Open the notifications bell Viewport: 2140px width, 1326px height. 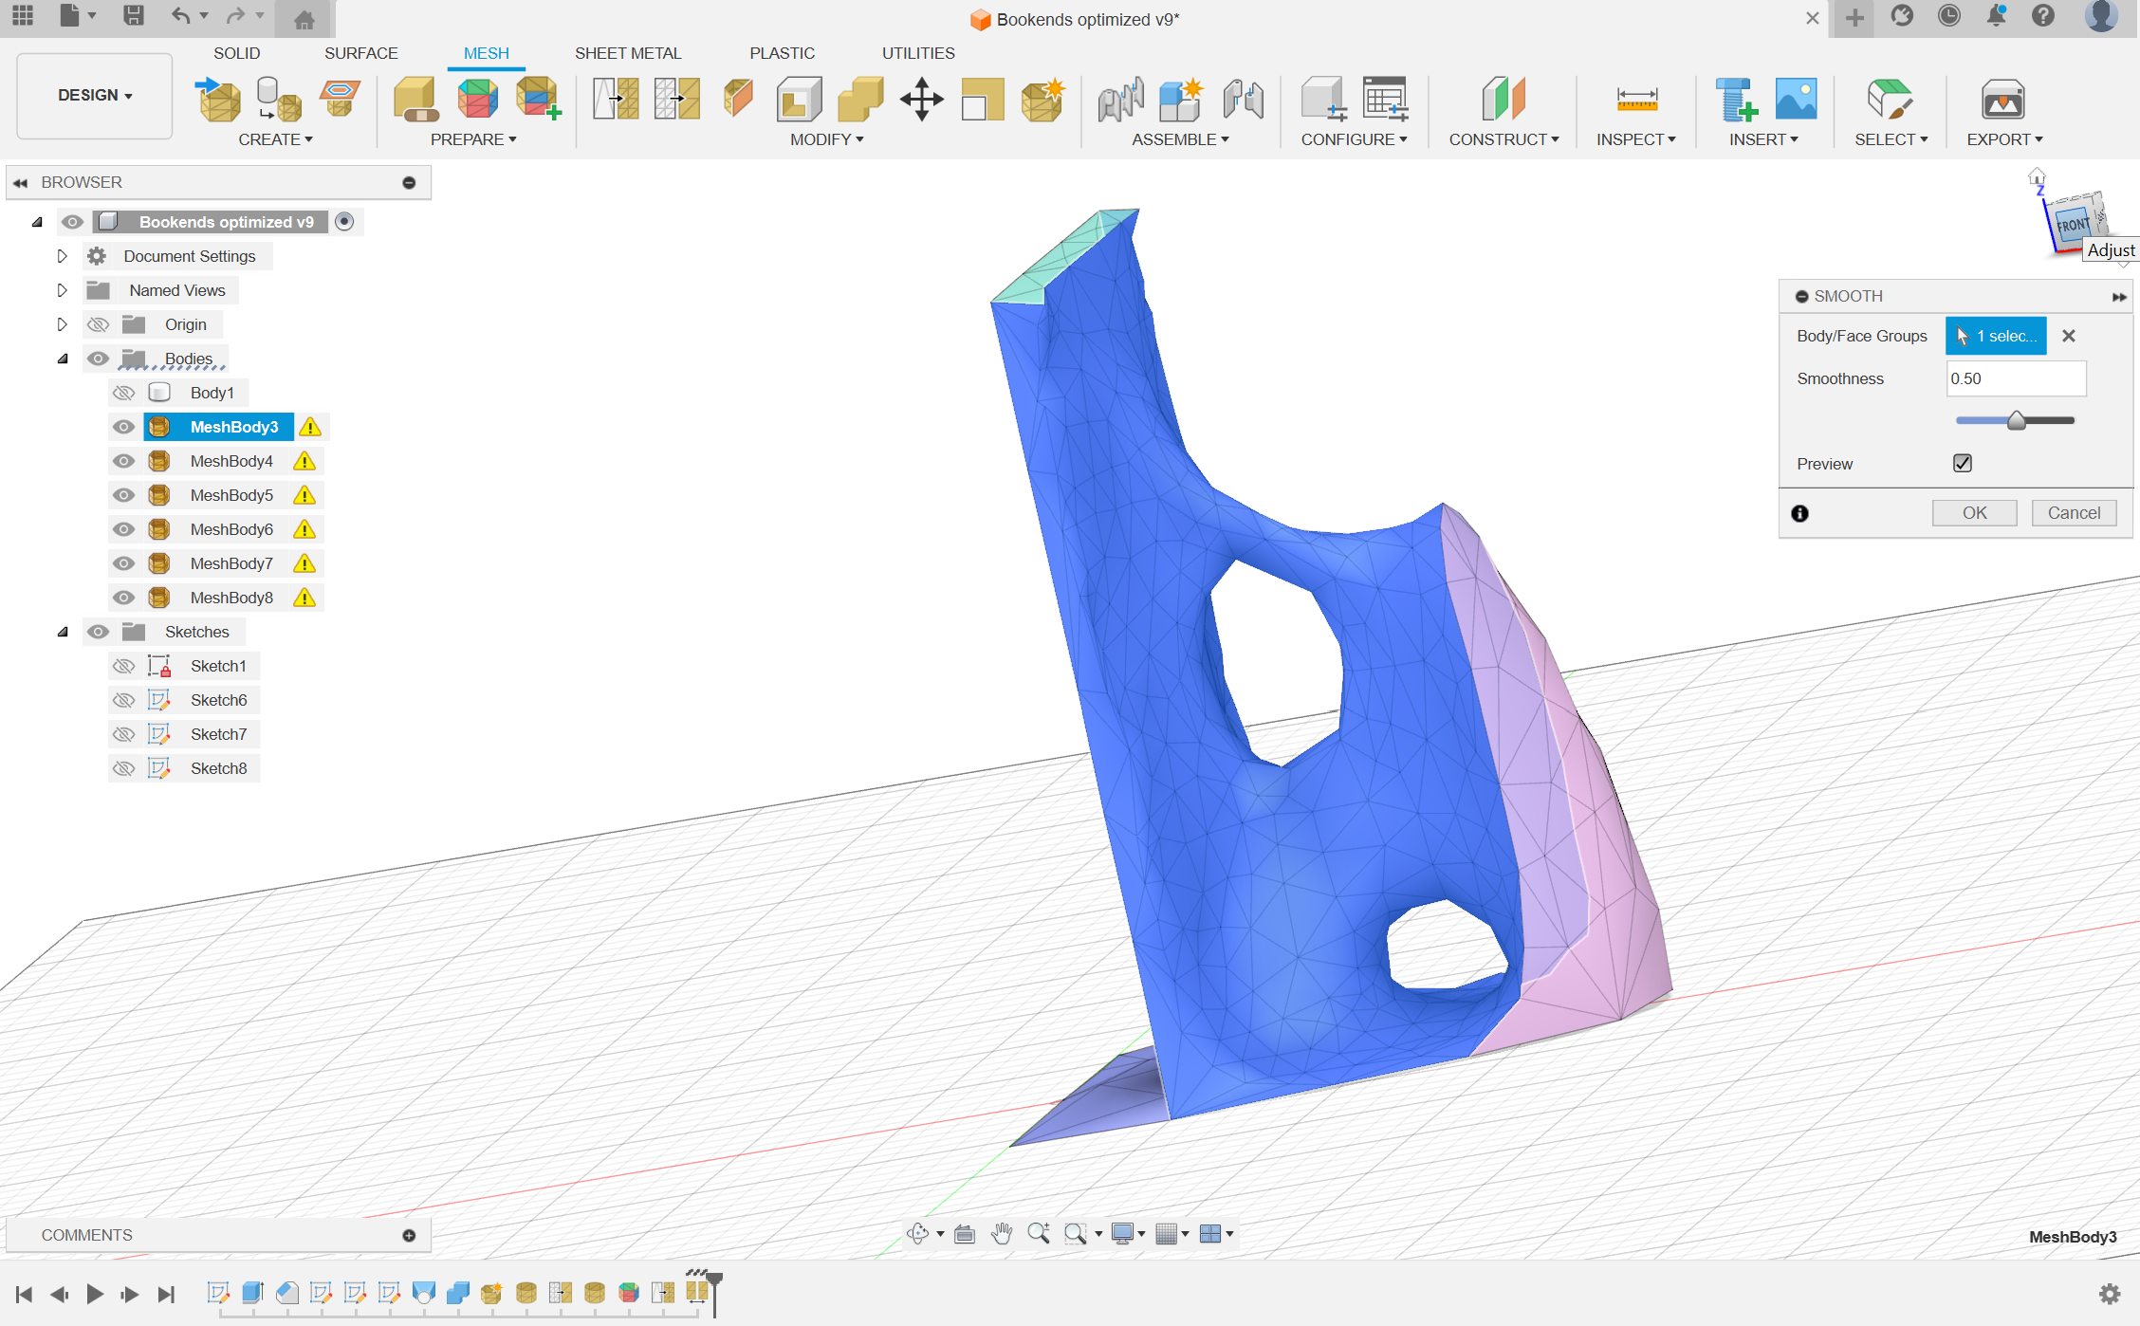click(x=1996, y=16)
